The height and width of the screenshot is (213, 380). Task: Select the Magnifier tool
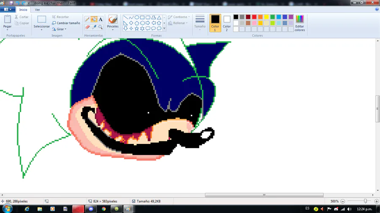coord(100,27)
